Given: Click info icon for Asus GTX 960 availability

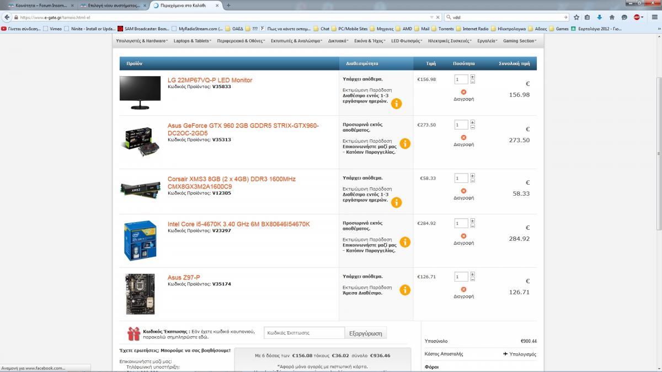Looking at the screenshot, I should click(x=404, y=143).
